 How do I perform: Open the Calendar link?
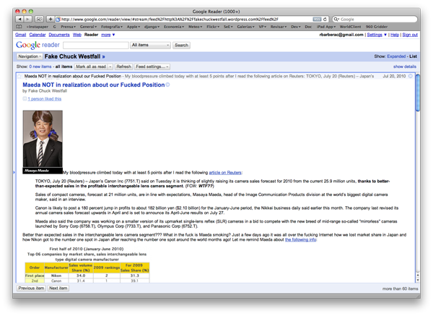pos(38,35)
